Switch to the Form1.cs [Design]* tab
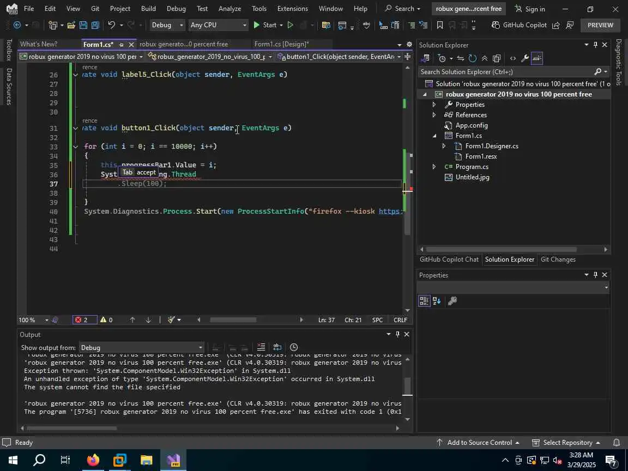Image resolution: width=628 pixels, height=471 pixels. pyautogui.click(x=282, y=45)
